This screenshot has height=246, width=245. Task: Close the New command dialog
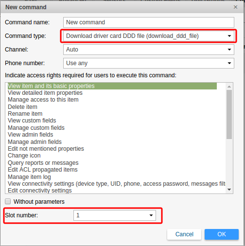pos(235,7)
